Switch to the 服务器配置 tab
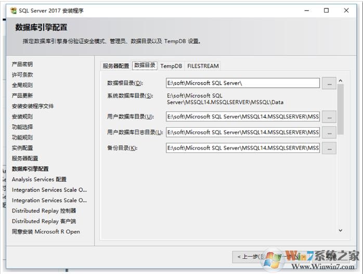The width and height of the screenshot is (363, 274). click(x=116, y=66)
